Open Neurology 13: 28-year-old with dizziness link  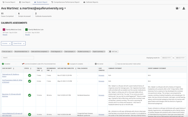pos(12,95)
